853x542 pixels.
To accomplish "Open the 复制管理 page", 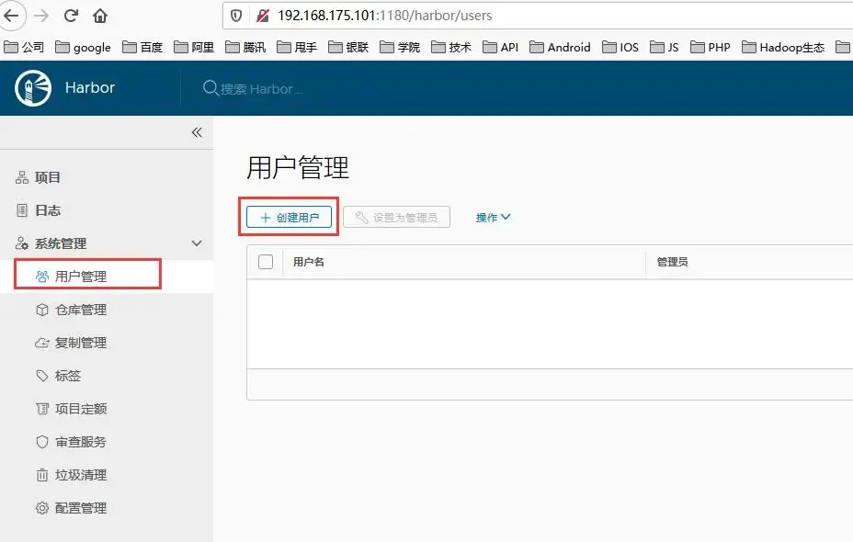I will (81, 343).
